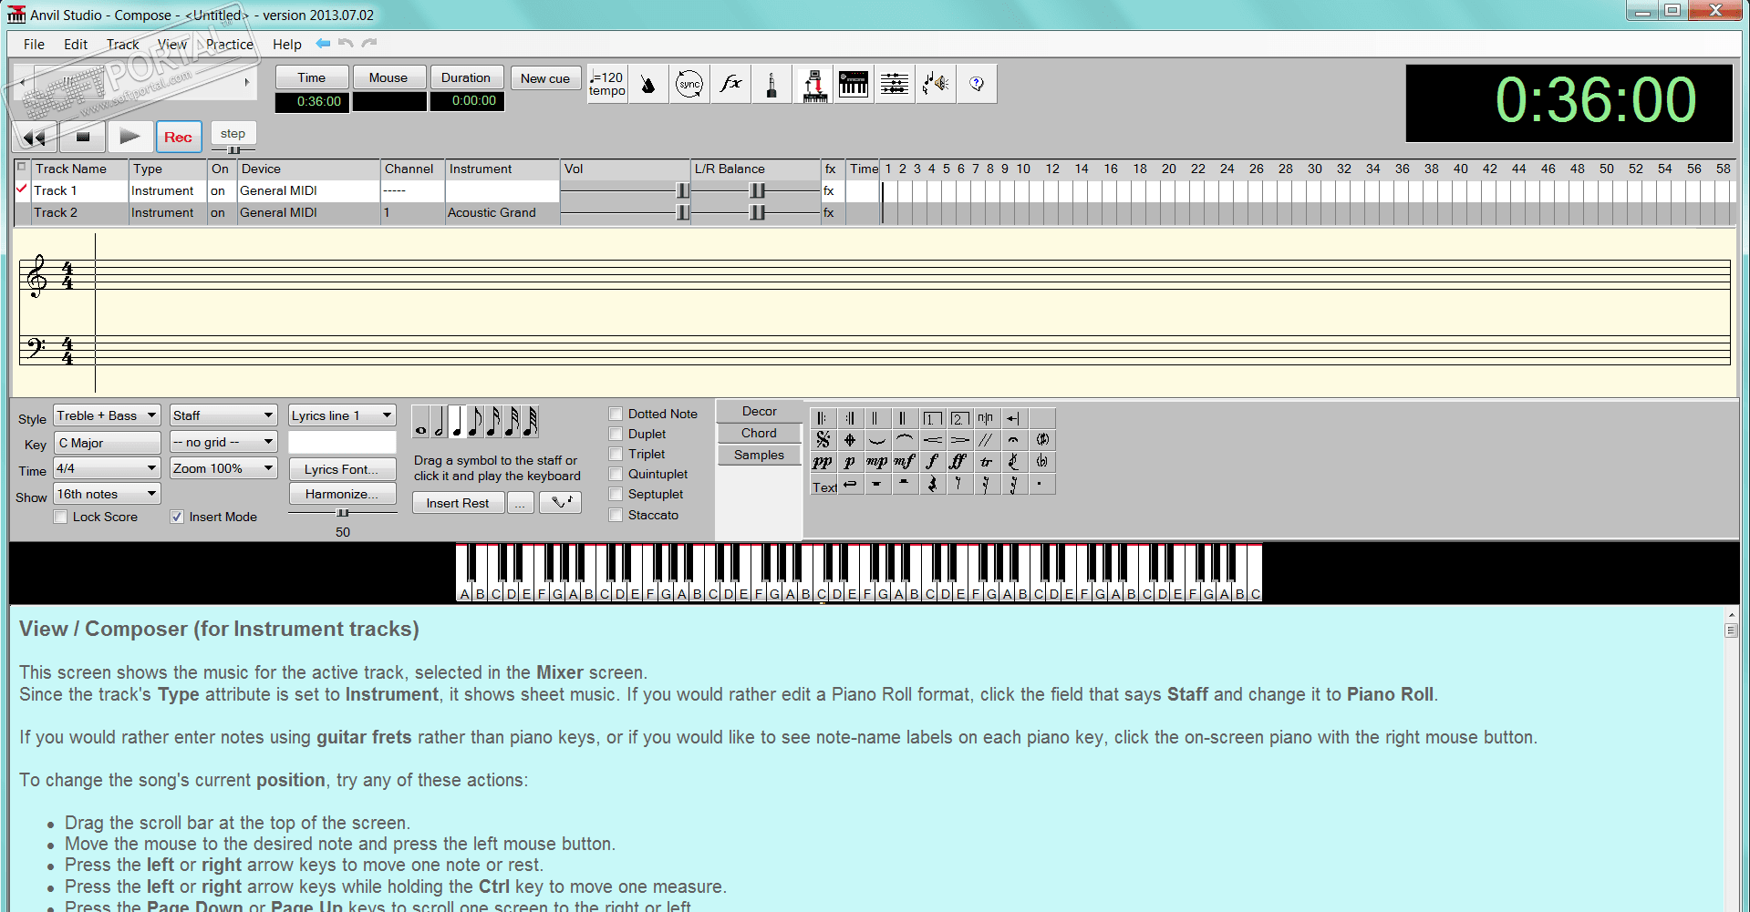Image resolution: width=1750 pixels, height=912 pixels.
Task: Select the half note symbol
Action: 439,422
